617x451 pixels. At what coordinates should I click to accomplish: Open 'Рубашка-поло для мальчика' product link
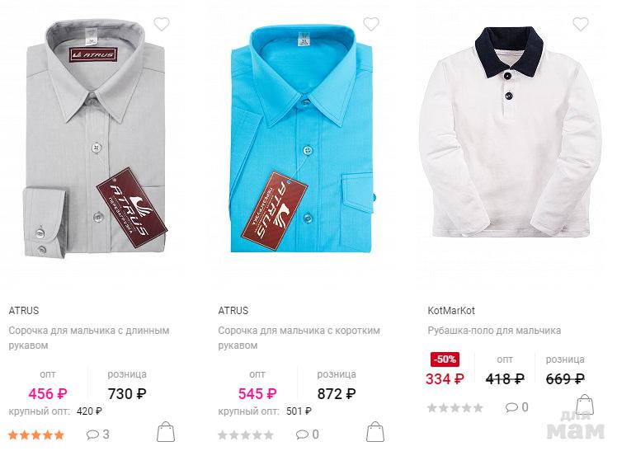point(494,331)
